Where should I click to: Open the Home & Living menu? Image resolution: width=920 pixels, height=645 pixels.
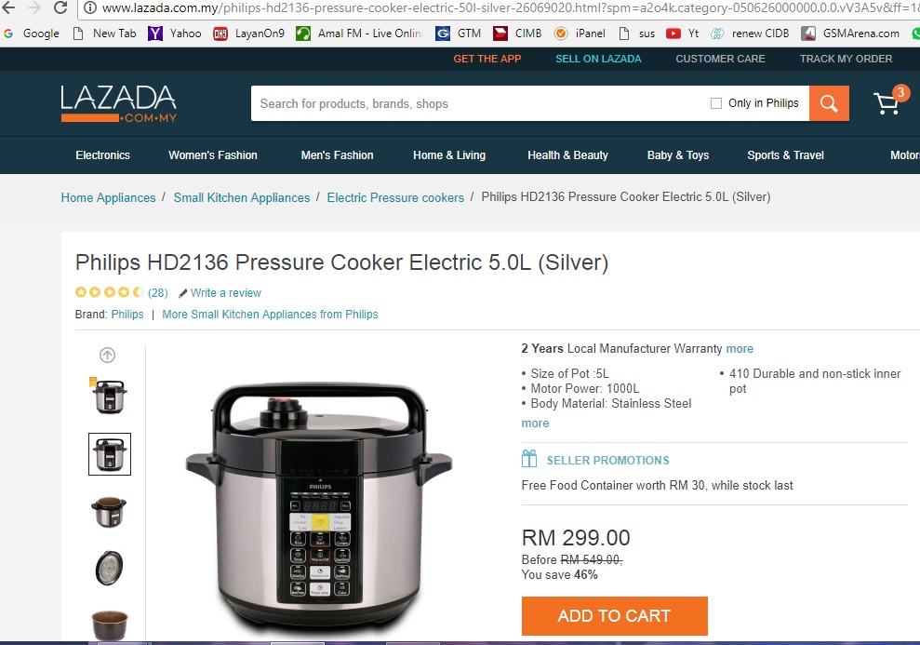[x=449, y=155]
